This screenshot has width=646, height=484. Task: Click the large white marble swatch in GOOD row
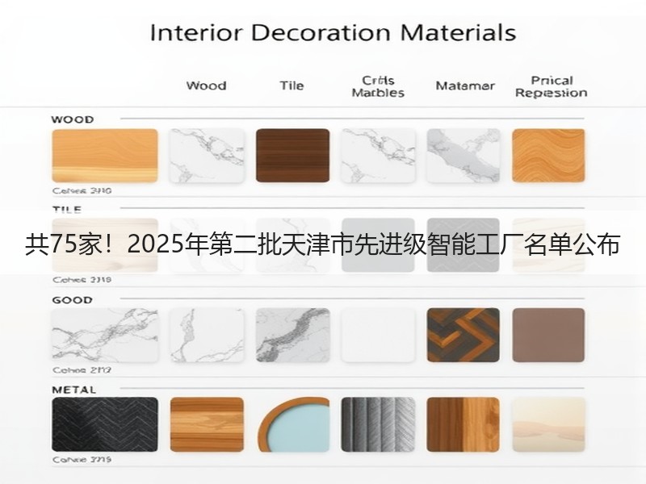click(x=105, y=335)
